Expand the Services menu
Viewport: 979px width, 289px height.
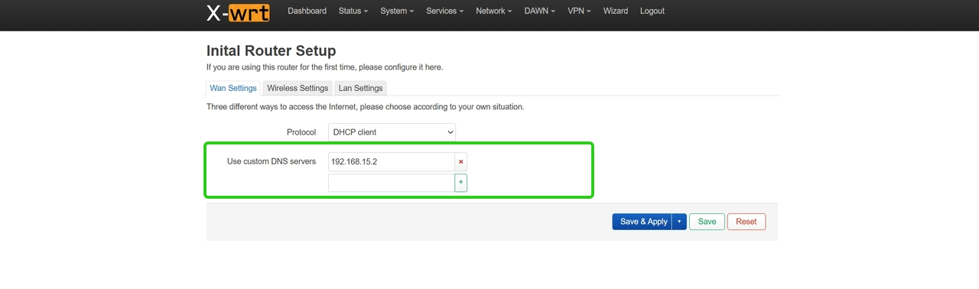click(445, 11)
